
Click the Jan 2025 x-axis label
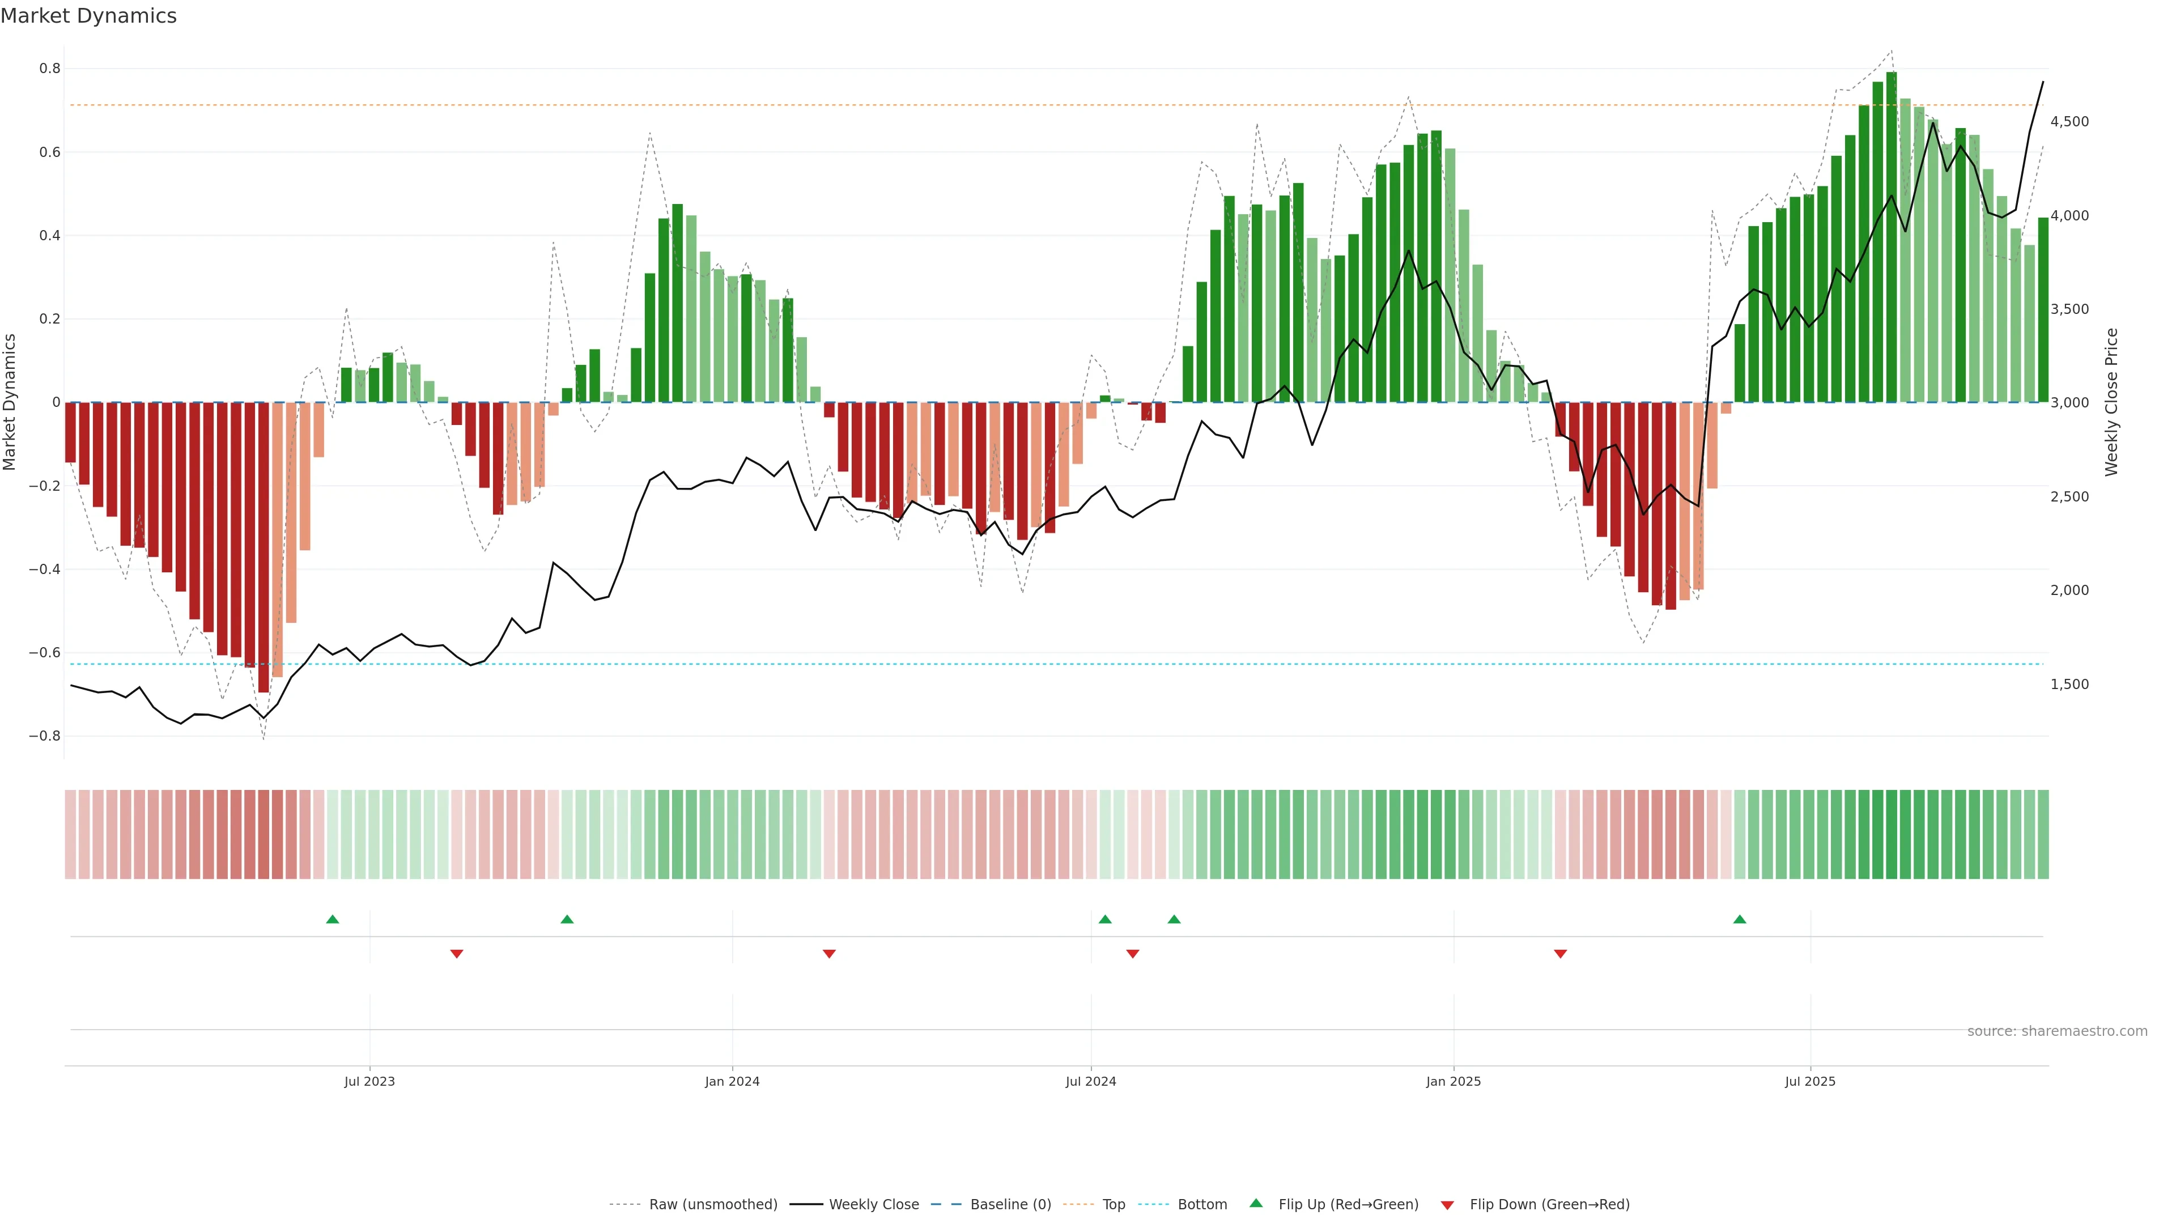point(1453,1081)
